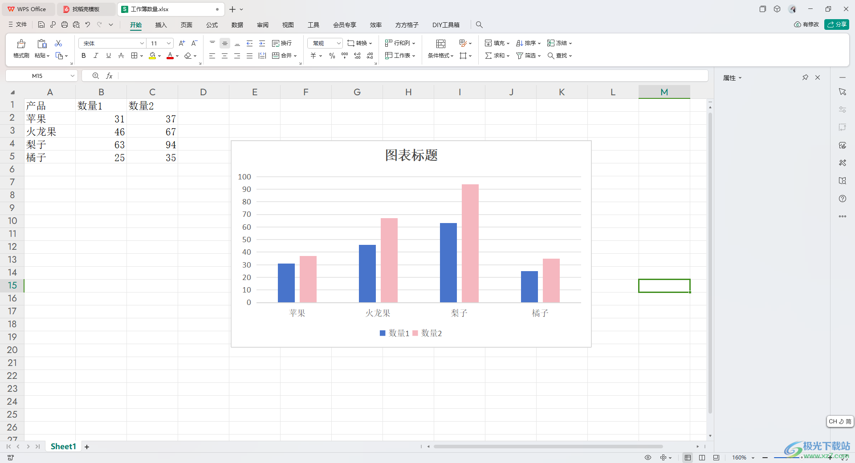Open the 数据 (Data) ribbon tab
Screen dimensions: 855x463
(x=237, y=25)
